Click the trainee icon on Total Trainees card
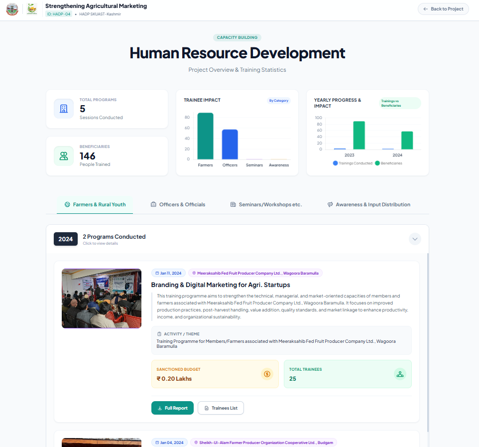Screen dimensions: 479x447 400,373
